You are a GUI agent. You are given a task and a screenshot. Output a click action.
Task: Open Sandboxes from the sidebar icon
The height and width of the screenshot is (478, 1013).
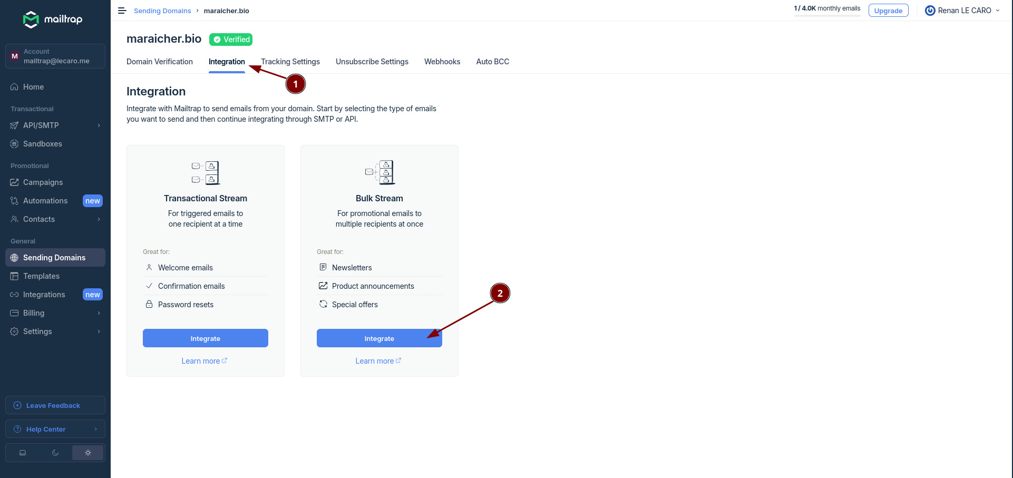(x=14, y=144)
